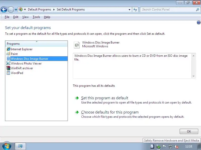Click the description box scroll up arrow
Image resolution: width=201 pixels, height=150 pixels.
coord(193,56)
